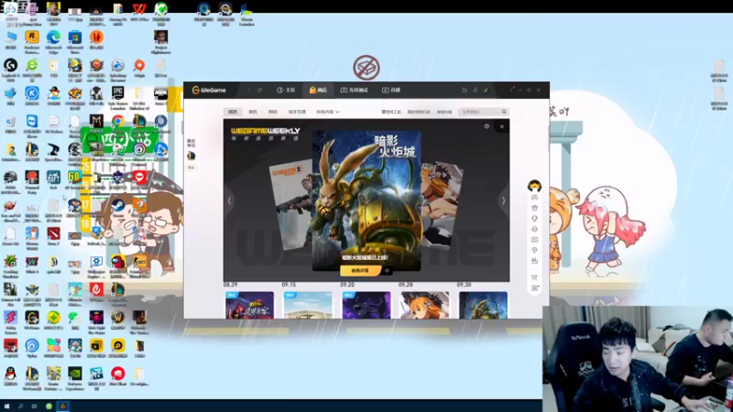Refresh the WeGame page with the reload icon
The image size is (733, 412).
coord(259,90)
